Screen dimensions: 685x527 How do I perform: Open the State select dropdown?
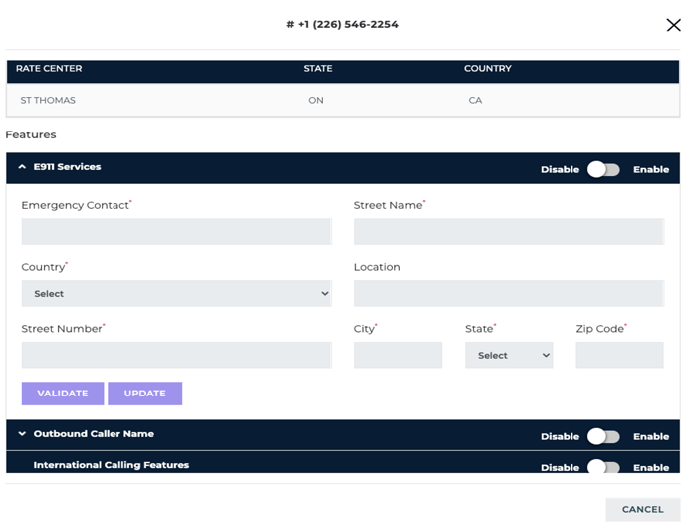[508, 356]
